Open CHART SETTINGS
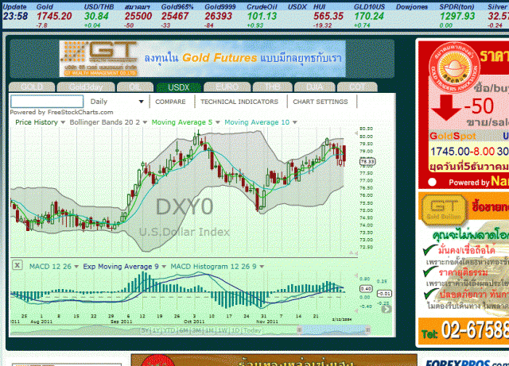The image size is (509, 366). (321, 102)
